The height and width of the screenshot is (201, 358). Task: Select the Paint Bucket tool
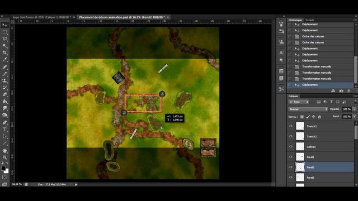tap(4, 102)
